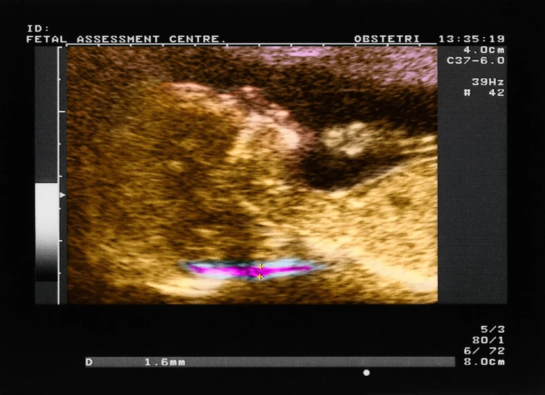
Task: Click the white dot below measurement bar
Action: pyautogui.click(x=366, y=373)
